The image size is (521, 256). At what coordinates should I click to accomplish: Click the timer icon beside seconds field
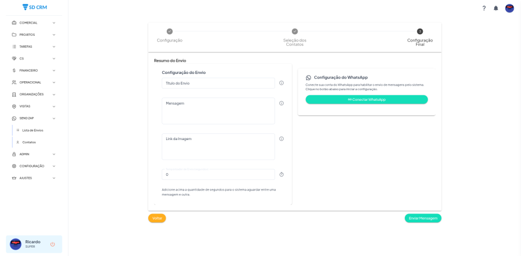281,174
